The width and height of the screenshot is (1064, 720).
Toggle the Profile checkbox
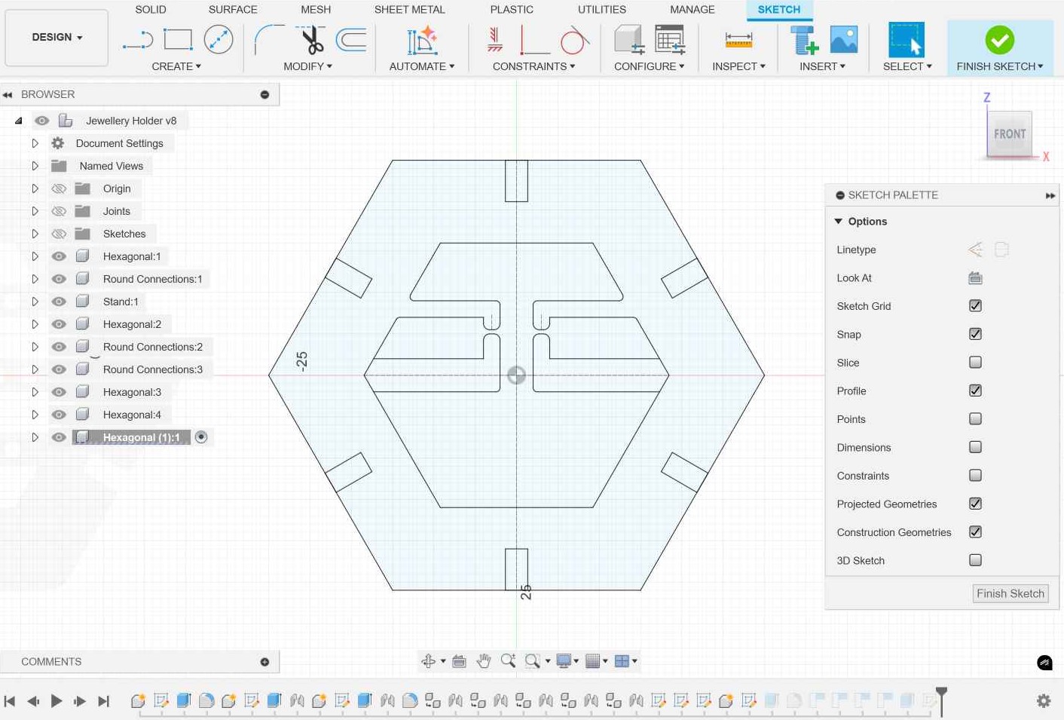click(975, 391)
